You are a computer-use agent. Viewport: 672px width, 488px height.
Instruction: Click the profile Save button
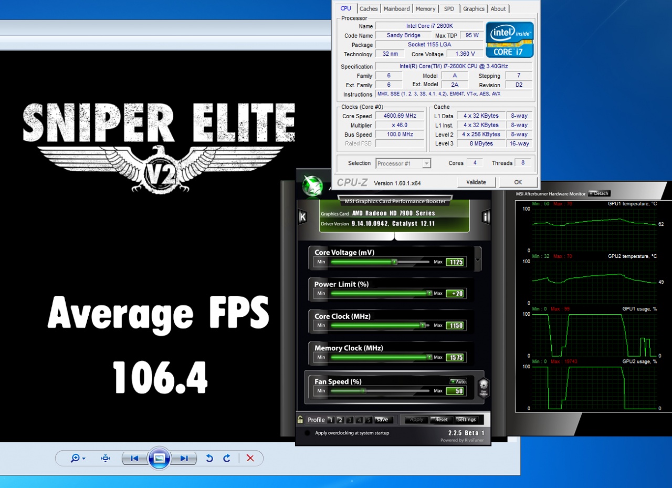[383, 420]
